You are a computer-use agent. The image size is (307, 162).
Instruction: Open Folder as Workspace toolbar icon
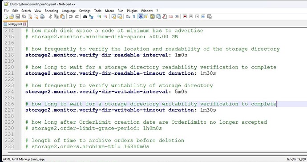pos(171,16)
